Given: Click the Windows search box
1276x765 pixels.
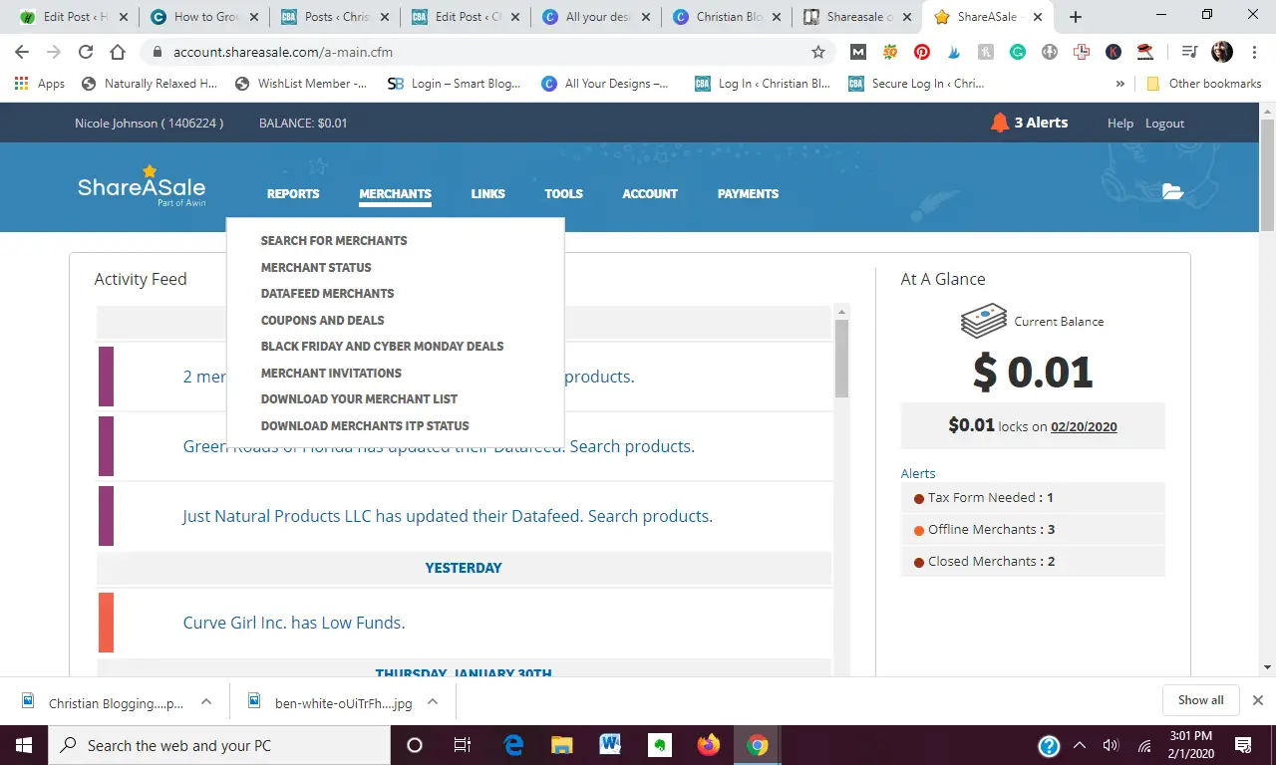Looking at the screenshot, I should pyautogui.click(x=219, y=745).
